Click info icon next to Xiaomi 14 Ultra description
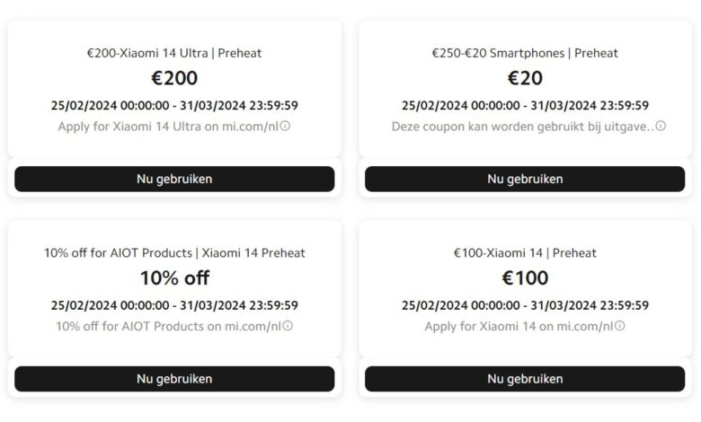The height and width of the screenshot is (422, 701). pyautogui.click(x=286, y=126)
